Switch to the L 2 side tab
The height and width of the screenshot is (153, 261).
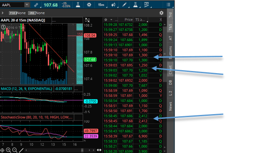click(x=170, y=93)
